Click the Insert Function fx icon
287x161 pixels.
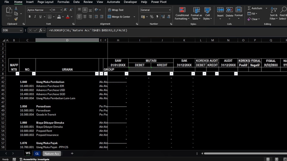tap(41, 30)
